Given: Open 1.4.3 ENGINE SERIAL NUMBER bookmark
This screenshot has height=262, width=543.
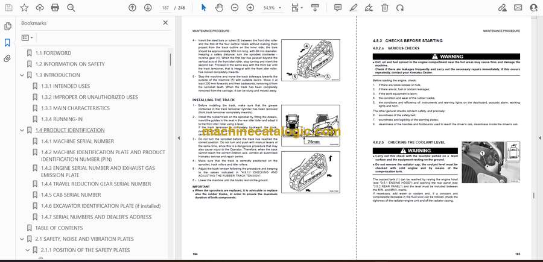Looking at the screenshot, I should click(98, 172).
